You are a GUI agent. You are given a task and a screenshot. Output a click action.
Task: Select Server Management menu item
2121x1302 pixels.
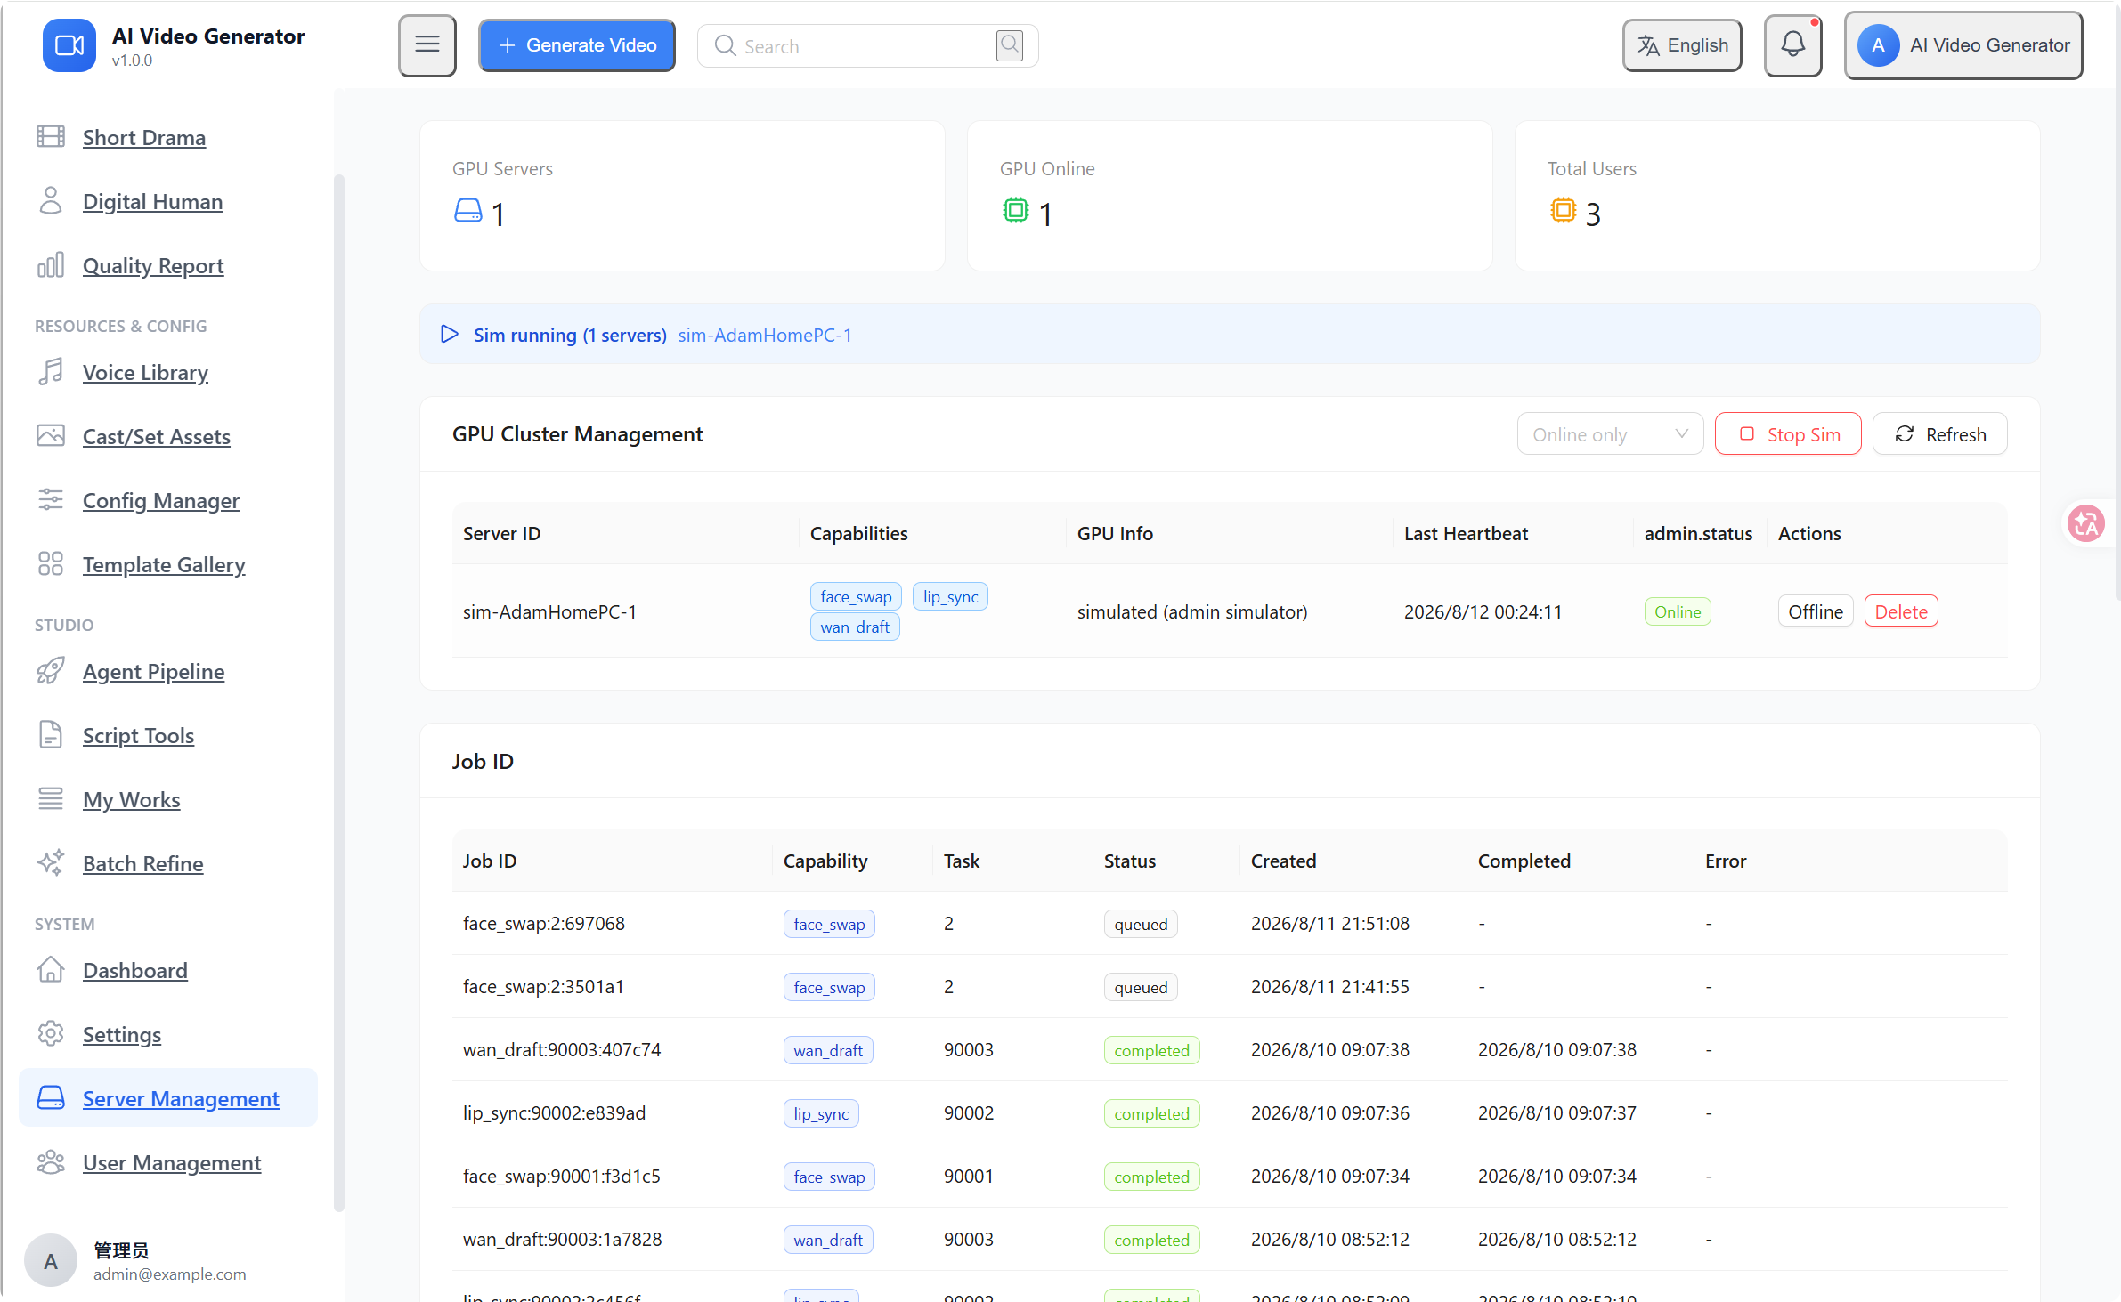click(x=167, y=1098)
